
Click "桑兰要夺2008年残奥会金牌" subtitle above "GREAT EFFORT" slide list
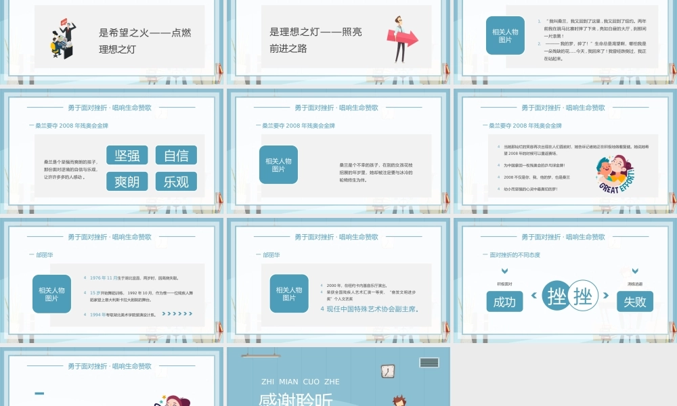click(525, 126)
